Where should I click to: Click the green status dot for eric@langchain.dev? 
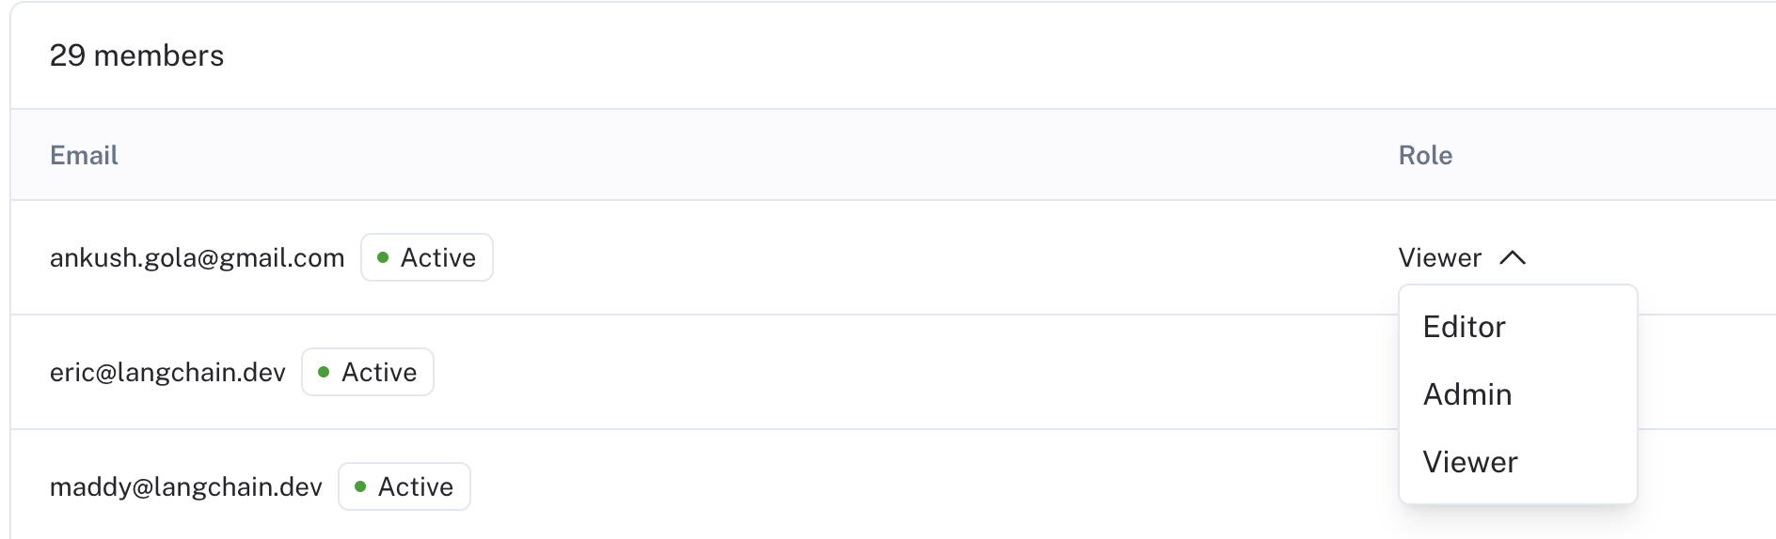[x=324, y=372]
